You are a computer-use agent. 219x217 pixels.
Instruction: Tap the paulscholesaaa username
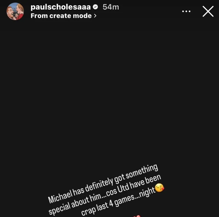60,7
